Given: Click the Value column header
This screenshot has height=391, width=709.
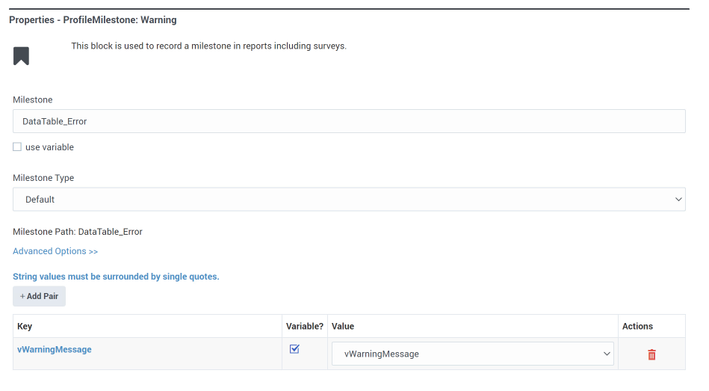Looking at the screenshot, I should (x=343, y=326).
